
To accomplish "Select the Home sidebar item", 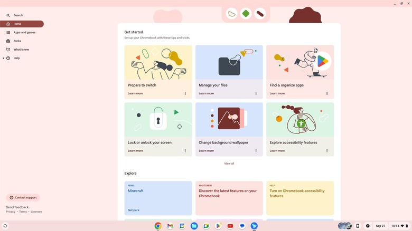I will tap(22, 24).
